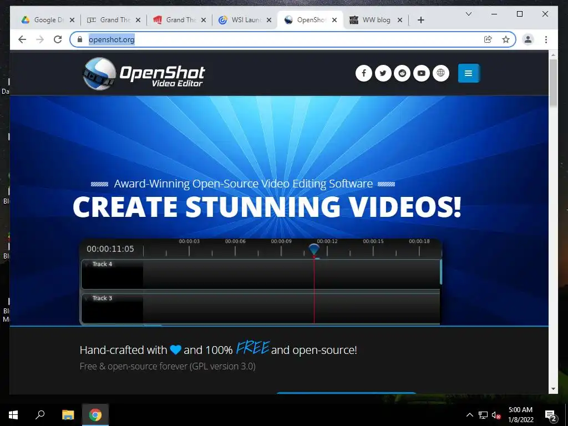This screenshot has height=426, width=568.
Task: Show hidden system tray icons
Action: pos(469,415)
